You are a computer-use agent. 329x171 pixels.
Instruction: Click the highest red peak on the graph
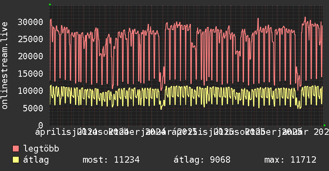305,17
